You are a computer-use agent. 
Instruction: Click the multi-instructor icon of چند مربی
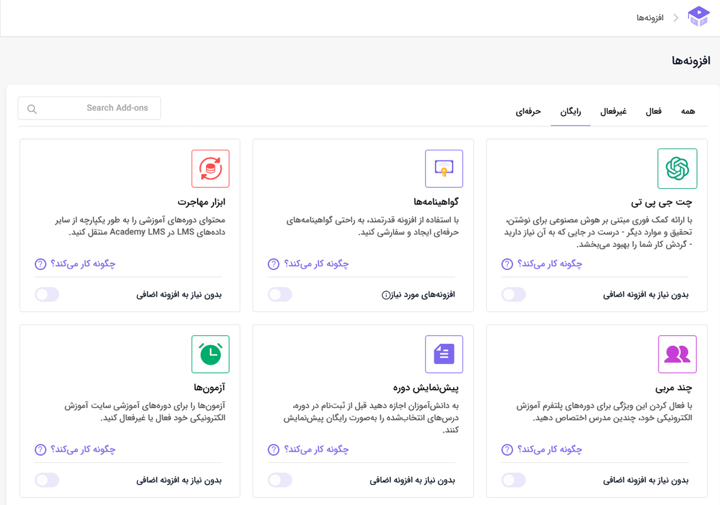tap(677, 354)
